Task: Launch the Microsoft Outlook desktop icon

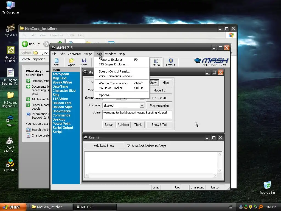Action: point(10,54)
